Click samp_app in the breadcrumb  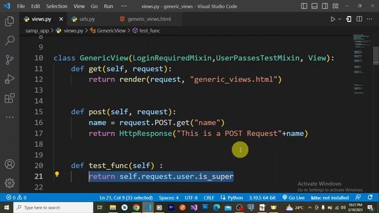(37, 31)
